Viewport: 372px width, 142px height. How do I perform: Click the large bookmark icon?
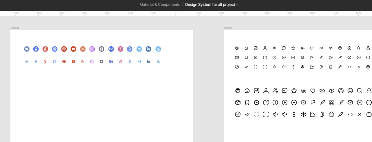point(247,102)
